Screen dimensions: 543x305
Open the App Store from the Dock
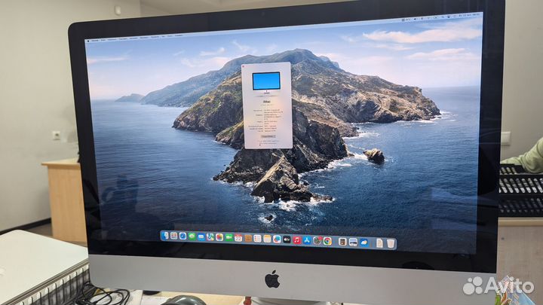pos(306,240)
